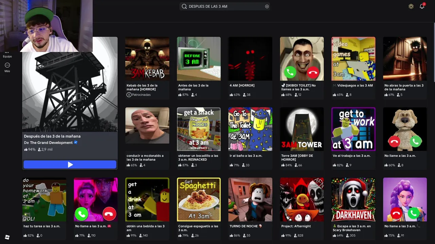435x244 pixels.
Task: Click search field containing DESPUES DE LAS 3 AM
Action: point(225,6)
